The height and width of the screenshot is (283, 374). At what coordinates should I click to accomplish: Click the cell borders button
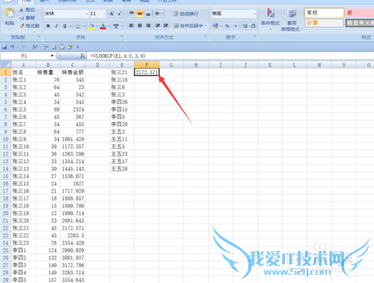click(78, 25)
